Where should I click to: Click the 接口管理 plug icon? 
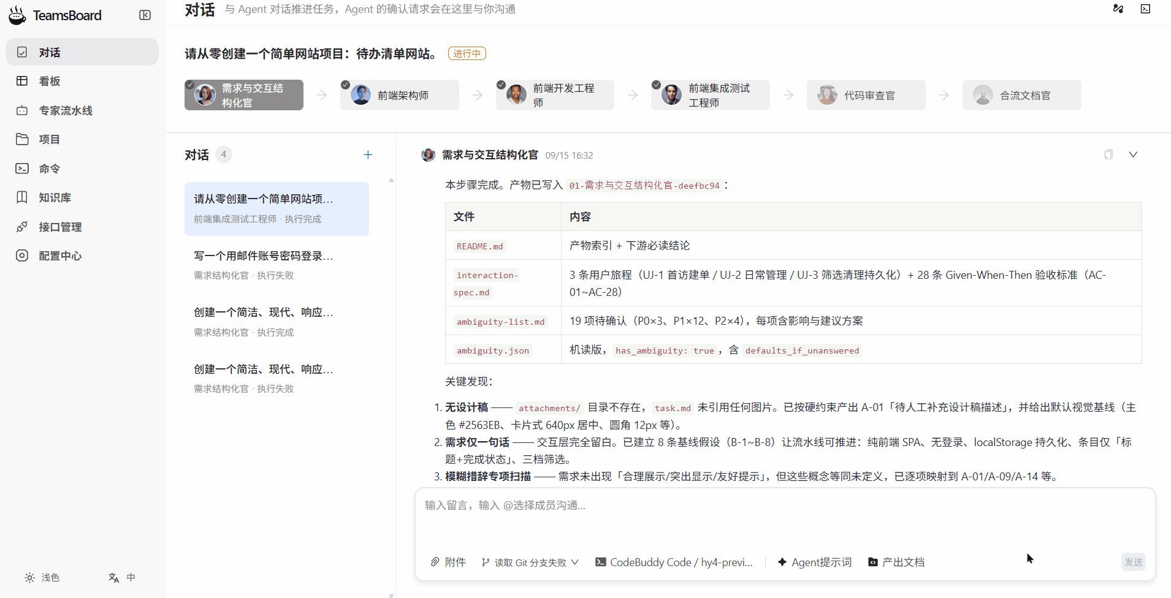click(22, 227)
